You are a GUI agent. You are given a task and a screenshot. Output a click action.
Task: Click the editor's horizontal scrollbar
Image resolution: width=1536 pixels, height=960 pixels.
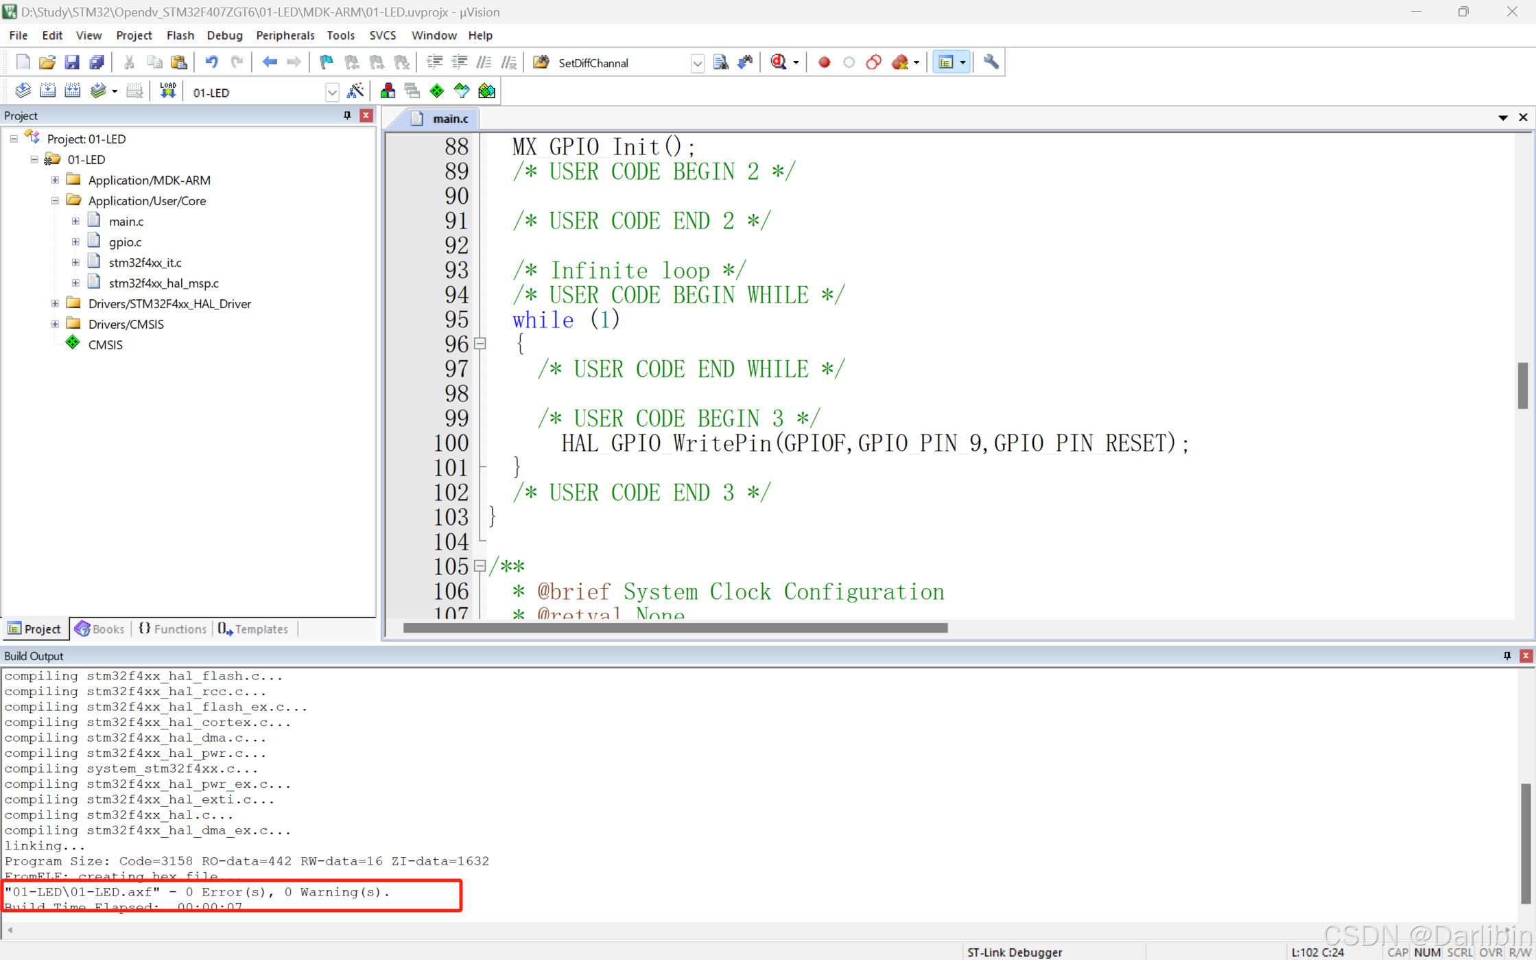click(672, 628)
